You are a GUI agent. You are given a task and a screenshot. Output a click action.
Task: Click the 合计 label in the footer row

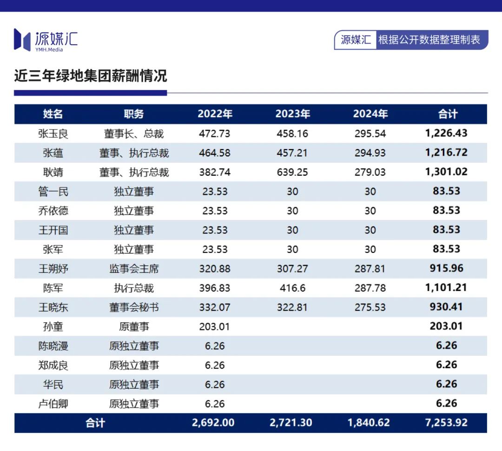tap(95, 423)
